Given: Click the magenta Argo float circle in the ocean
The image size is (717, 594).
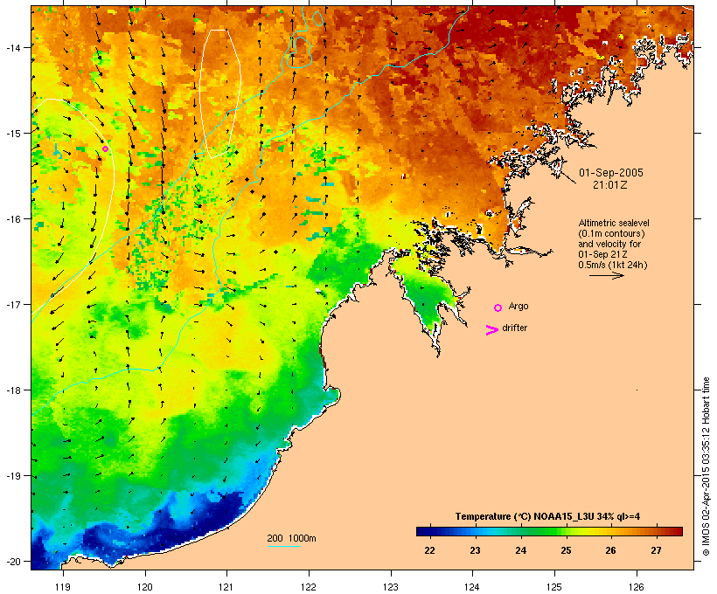Looking at the screenshot, I should click(105, 149).
